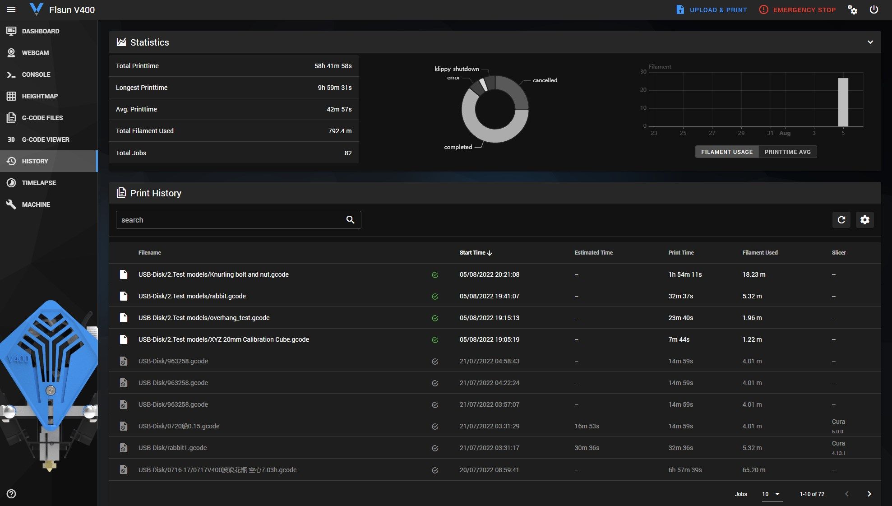The height and width of the screenshot is (506, 892).
Task: Select the rabbit.gcode history row
Action: [495, 296]
